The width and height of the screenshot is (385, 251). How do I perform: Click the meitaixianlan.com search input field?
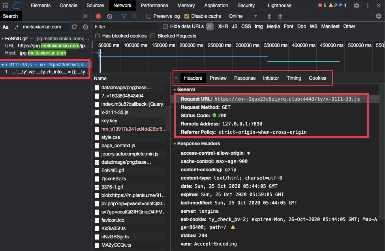click(x=45, y=27)
